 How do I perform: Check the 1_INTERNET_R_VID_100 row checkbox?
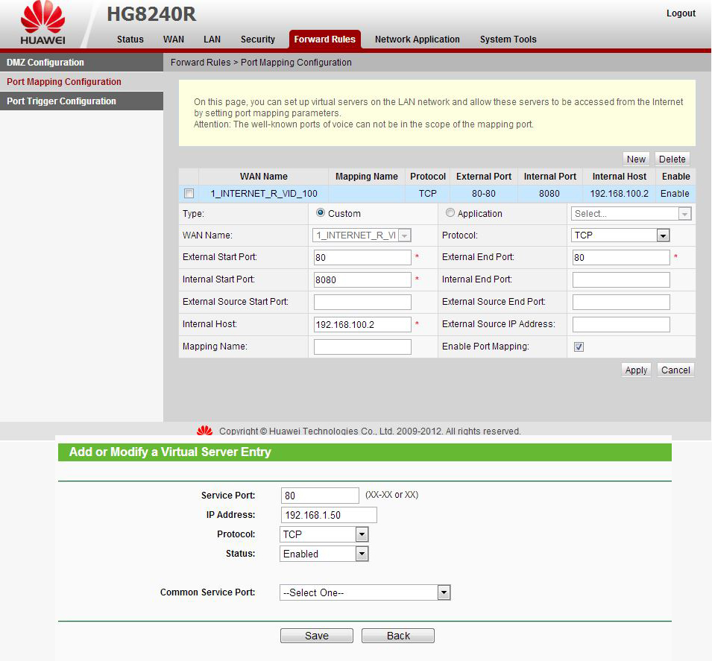pyautogui.click(x=189, y=194)
